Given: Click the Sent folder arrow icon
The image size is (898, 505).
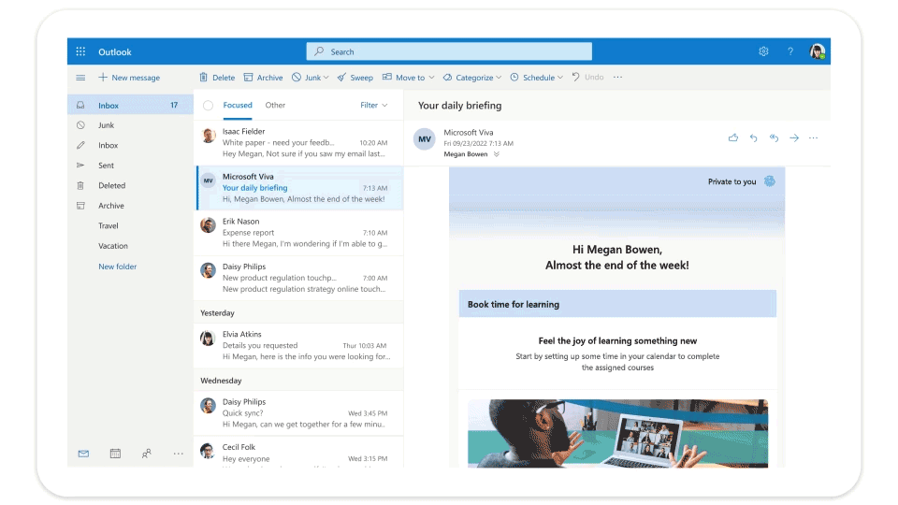Looking at the screenshot, I should tap(80, 166).
